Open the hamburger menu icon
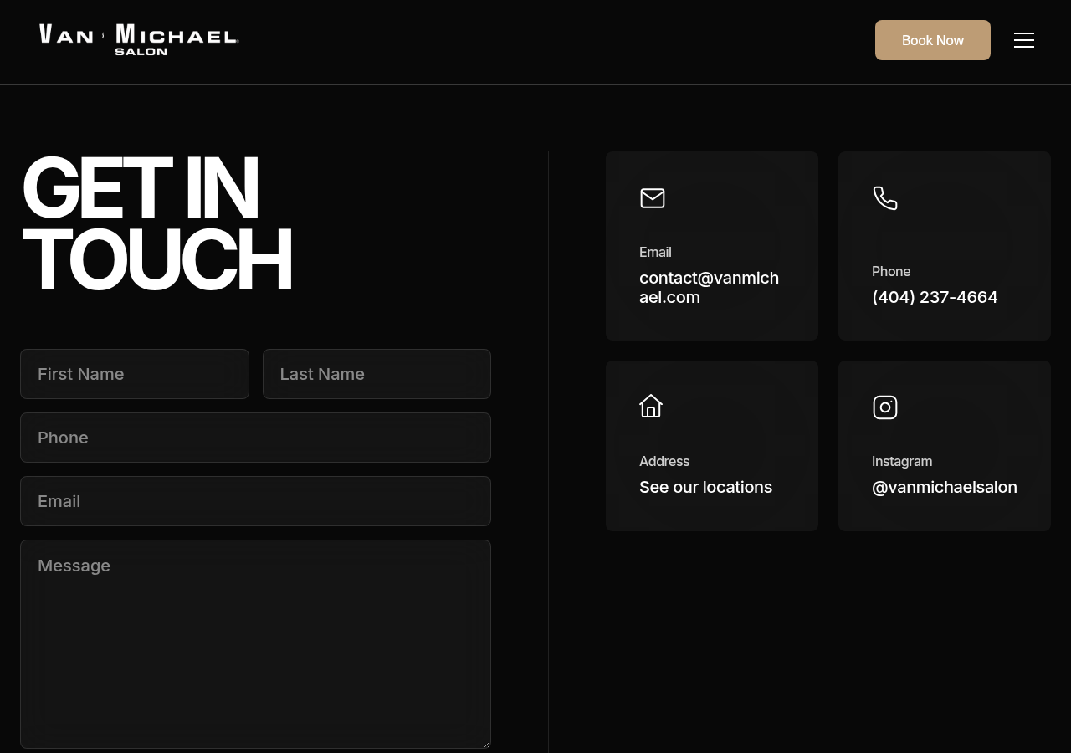Viewport: 1071px width, 753px height. click(1024, 40)
